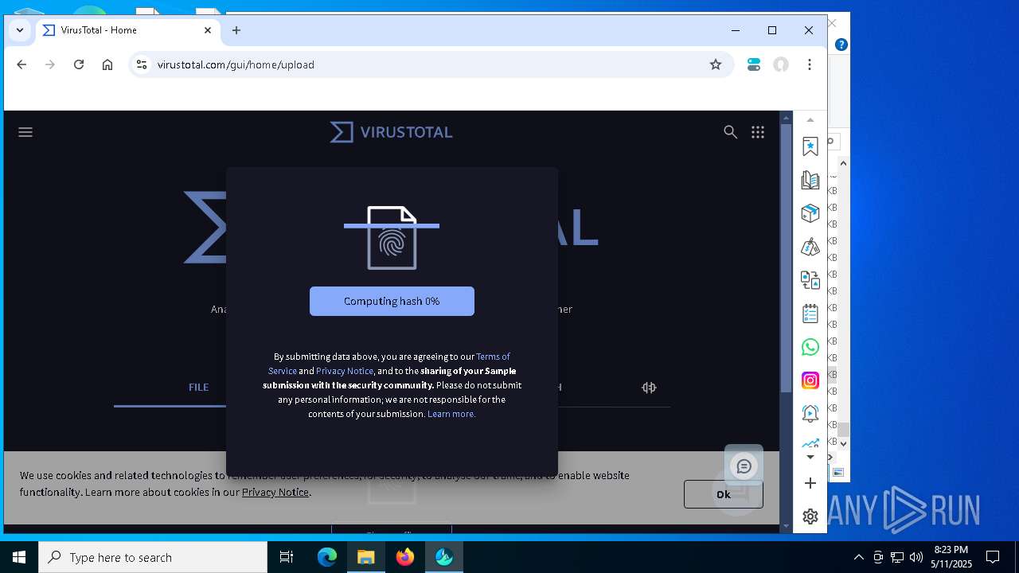Click the page vertical scrollbar thumb
1019x573 pixels.
786,258
